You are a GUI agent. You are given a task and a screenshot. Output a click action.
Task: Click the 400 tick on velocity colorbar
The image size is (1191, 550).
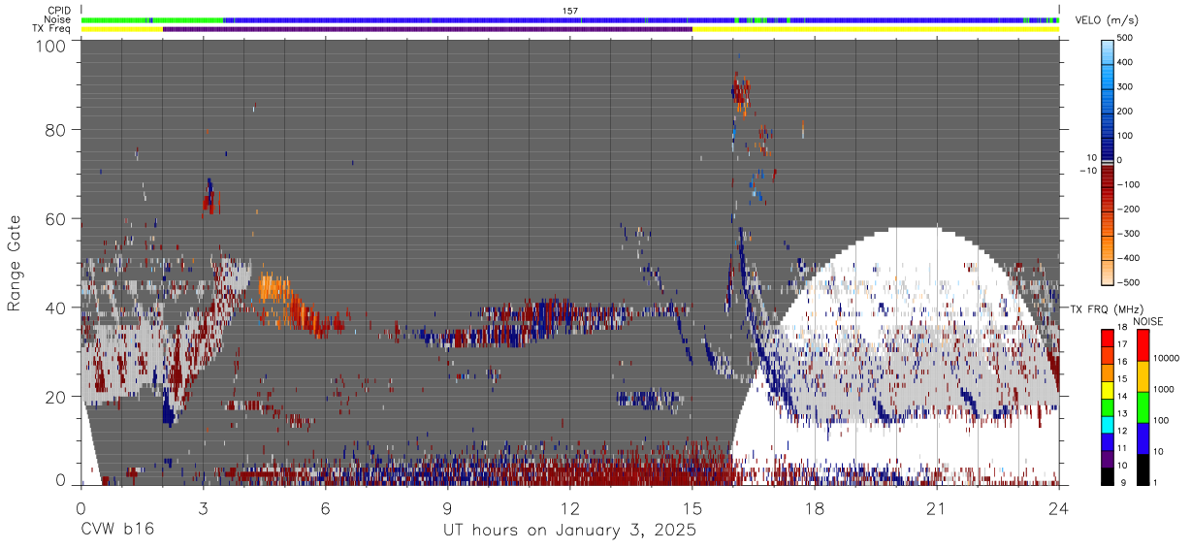[1123, 62]
